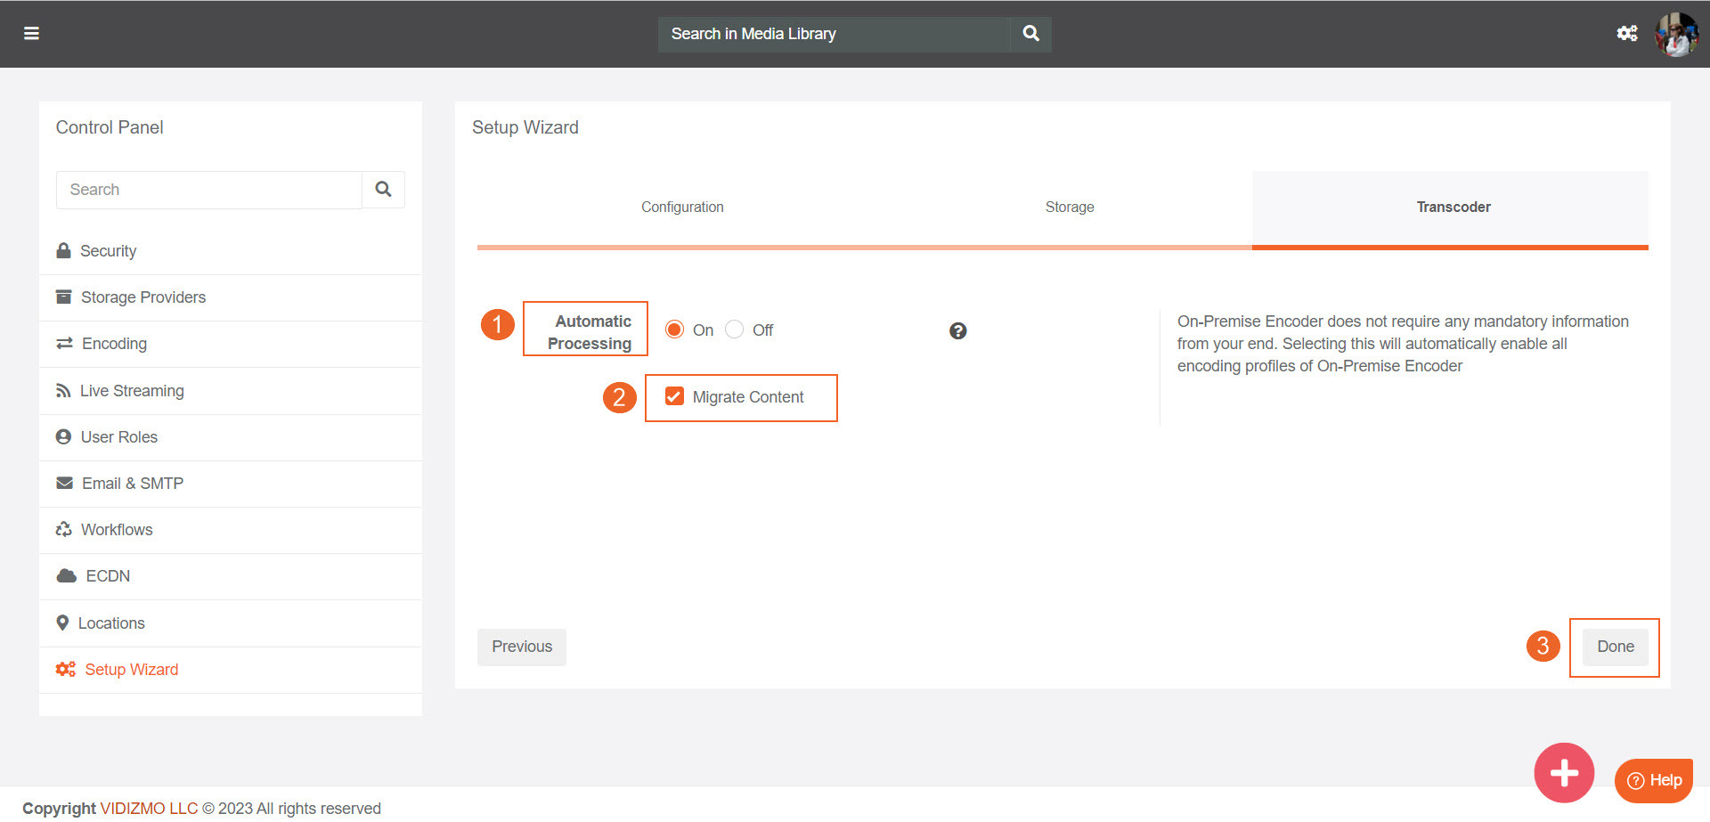
Task: Go to Live Streaming settings
Action: coord(132,391)
